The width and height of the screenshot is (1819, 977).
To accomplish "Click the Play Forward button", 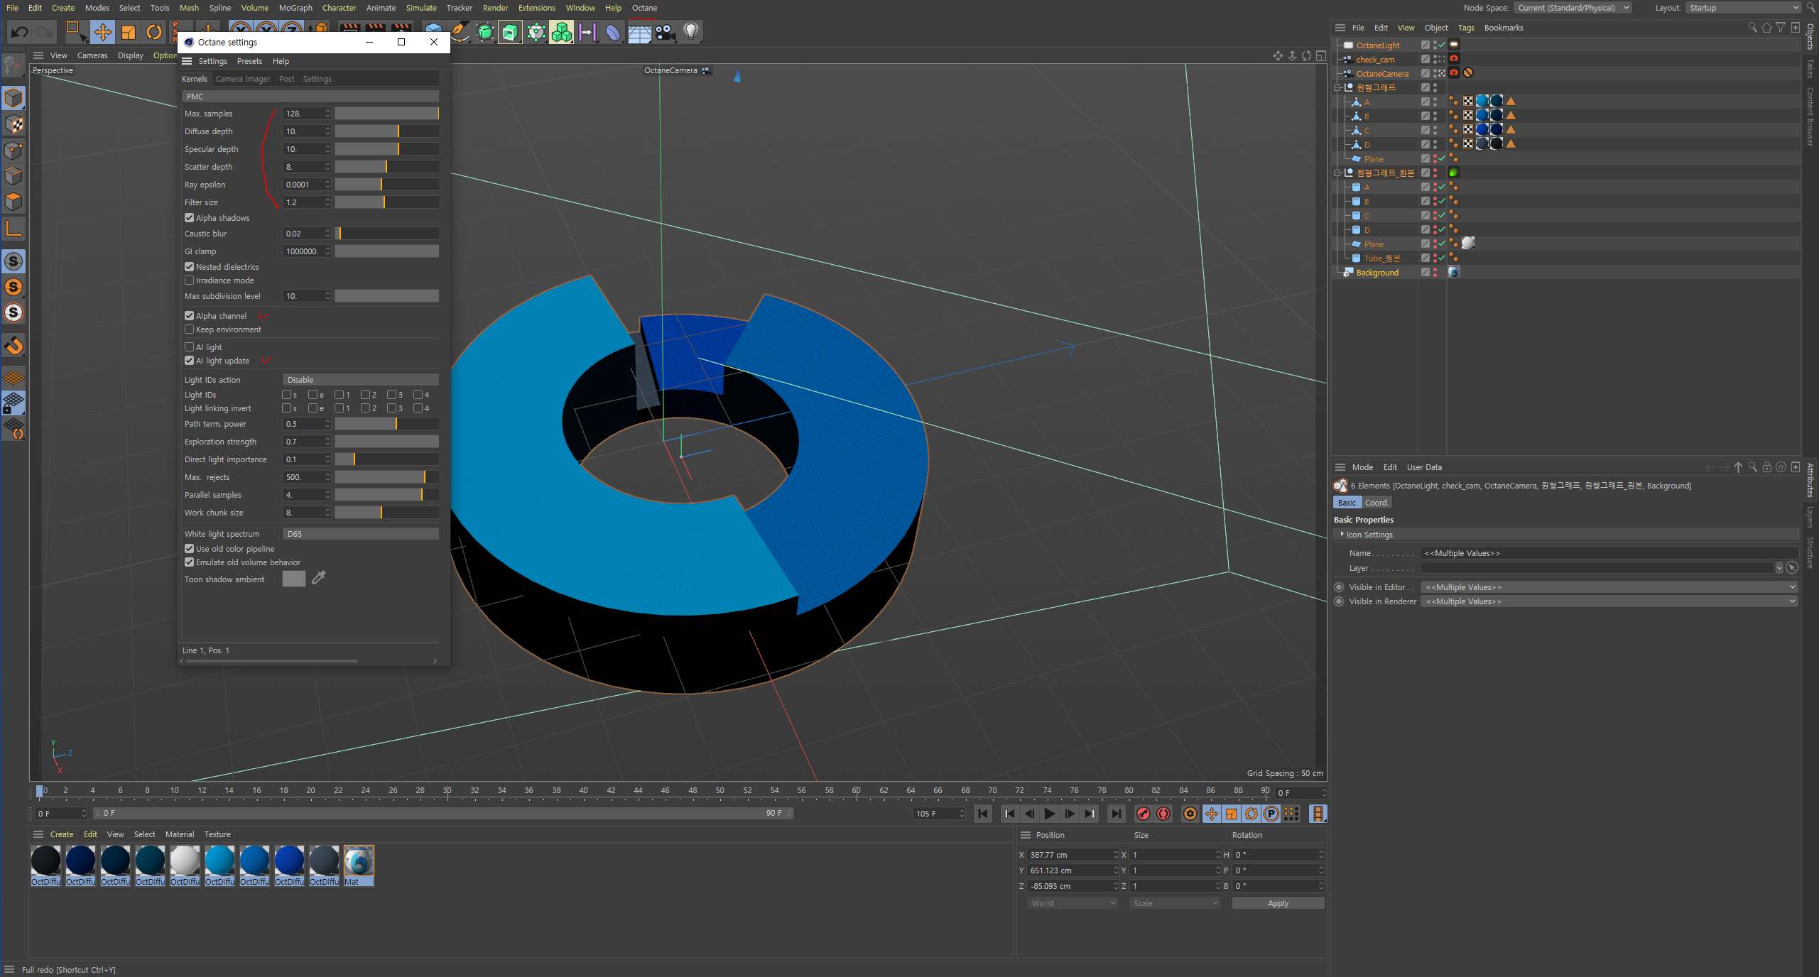I will [x=1049, y=814].
